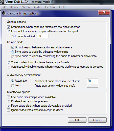Viewport: 114px width, 131px height.
Task: Confirm settings with the OK button
Action: [x=77, y=120]
